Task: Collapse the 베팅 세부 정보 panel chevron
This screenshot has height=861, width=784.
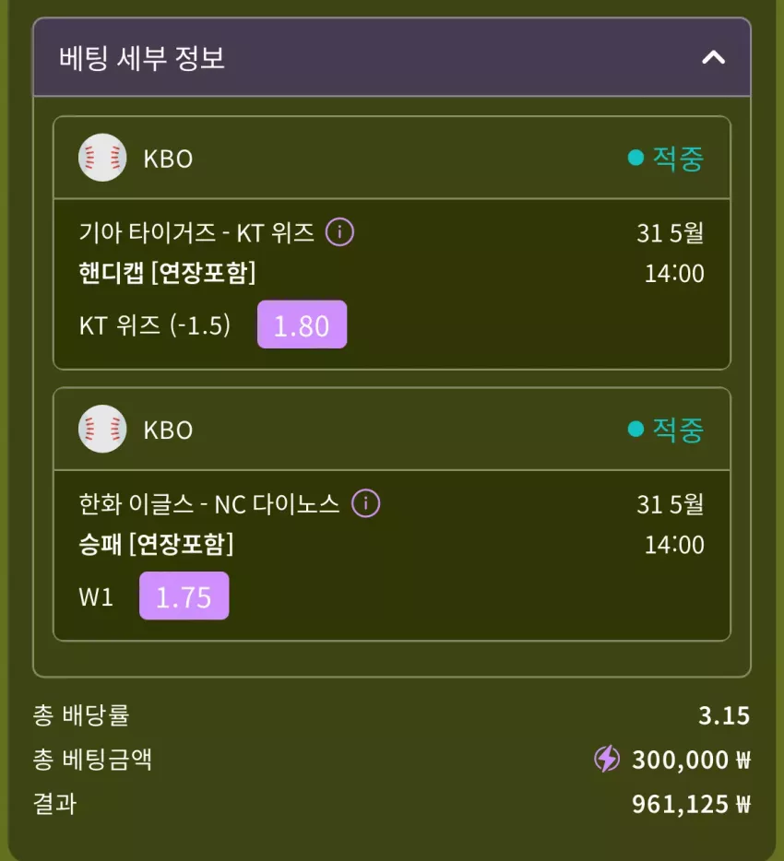Action: 713,57
